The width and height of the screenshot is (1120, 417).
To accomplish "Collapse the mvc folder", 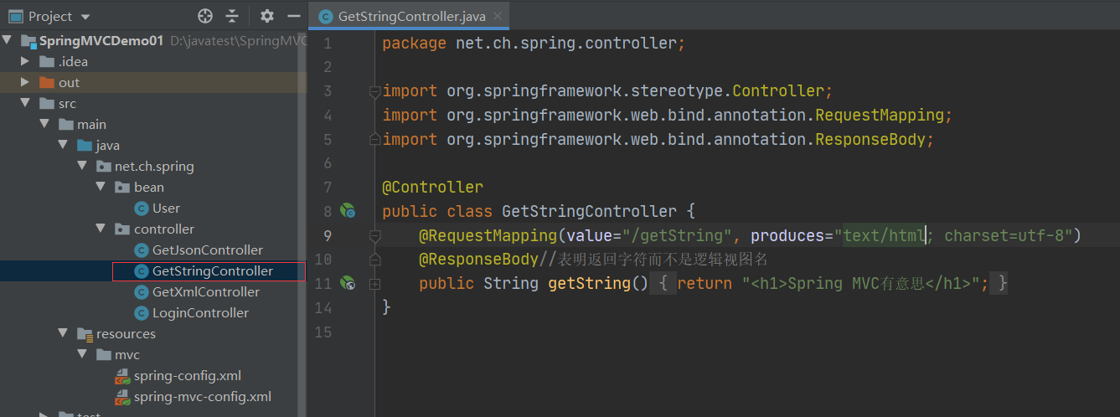I will (81, 354).
